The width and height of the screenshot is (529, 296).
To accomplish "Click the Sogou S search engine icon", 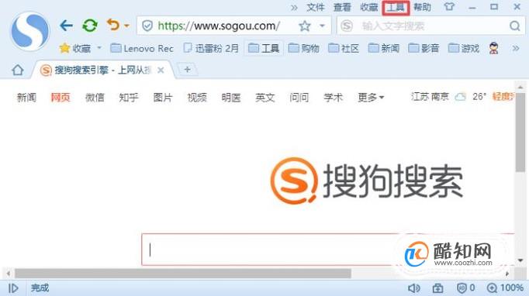I will (347, 26).
